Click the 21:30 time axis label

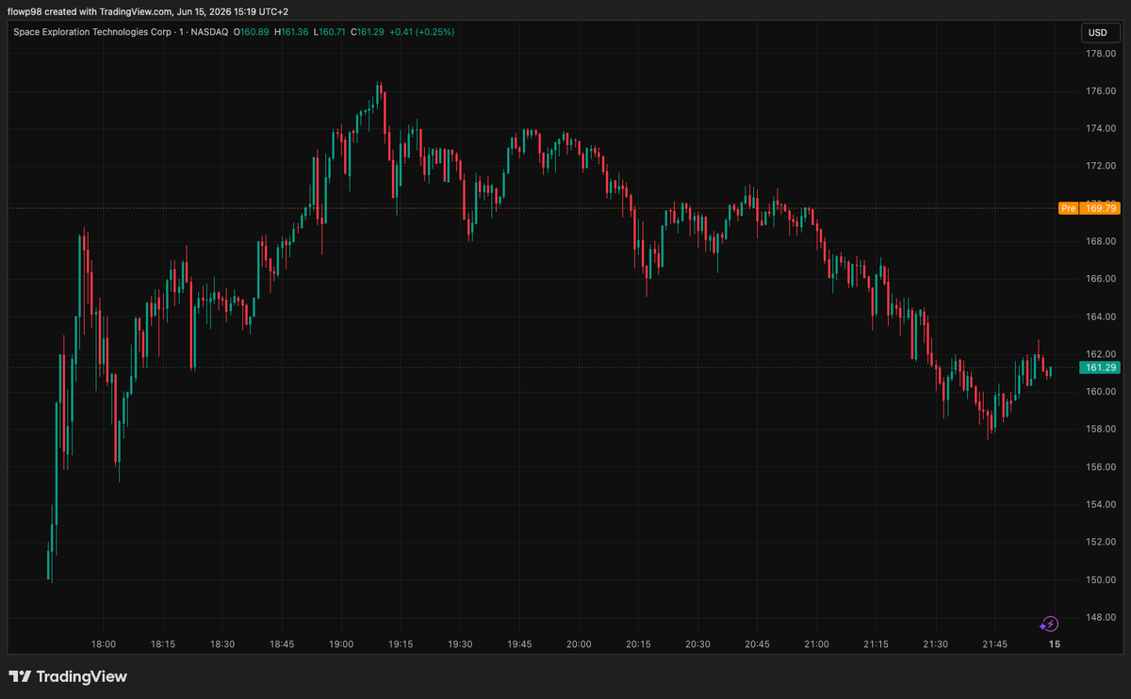(x=935, y=644)
